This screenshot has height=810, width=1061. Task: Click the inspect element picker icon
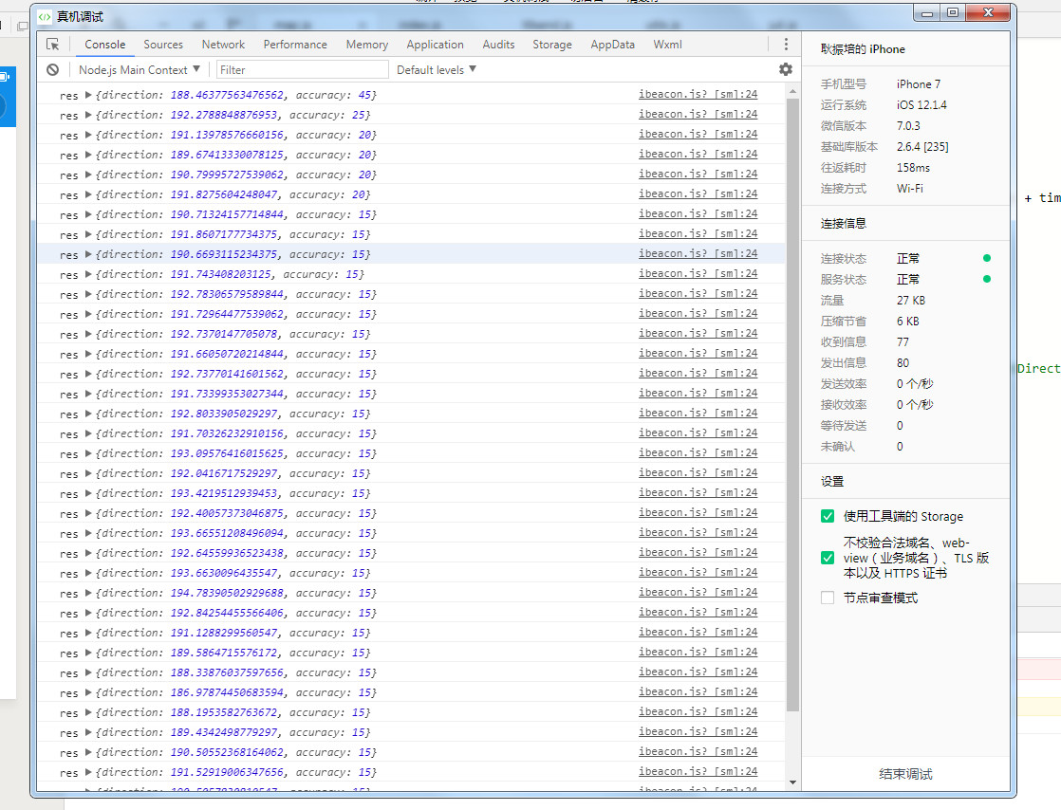click(x=53, y=45)
